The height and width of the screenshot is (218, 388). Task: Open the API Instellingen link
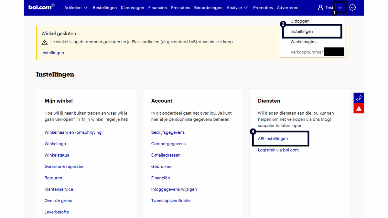click(x=273, y=139)
